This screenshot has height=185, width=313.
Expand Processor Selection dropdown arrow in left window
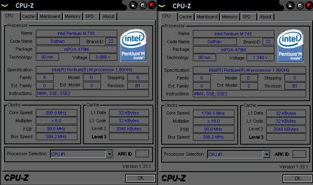(x=109, y=154)
